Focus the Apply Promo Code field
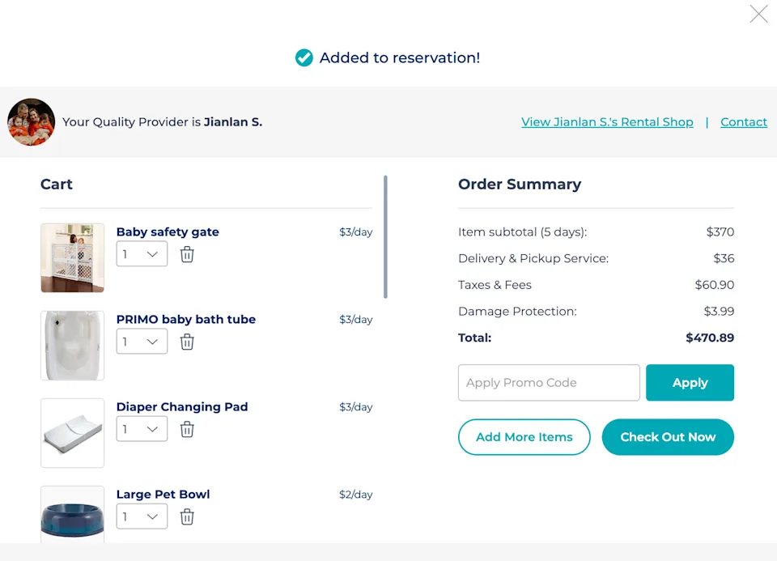Image resolution: width=777 pixels, height=561 pixels. [x=549, y=383]
